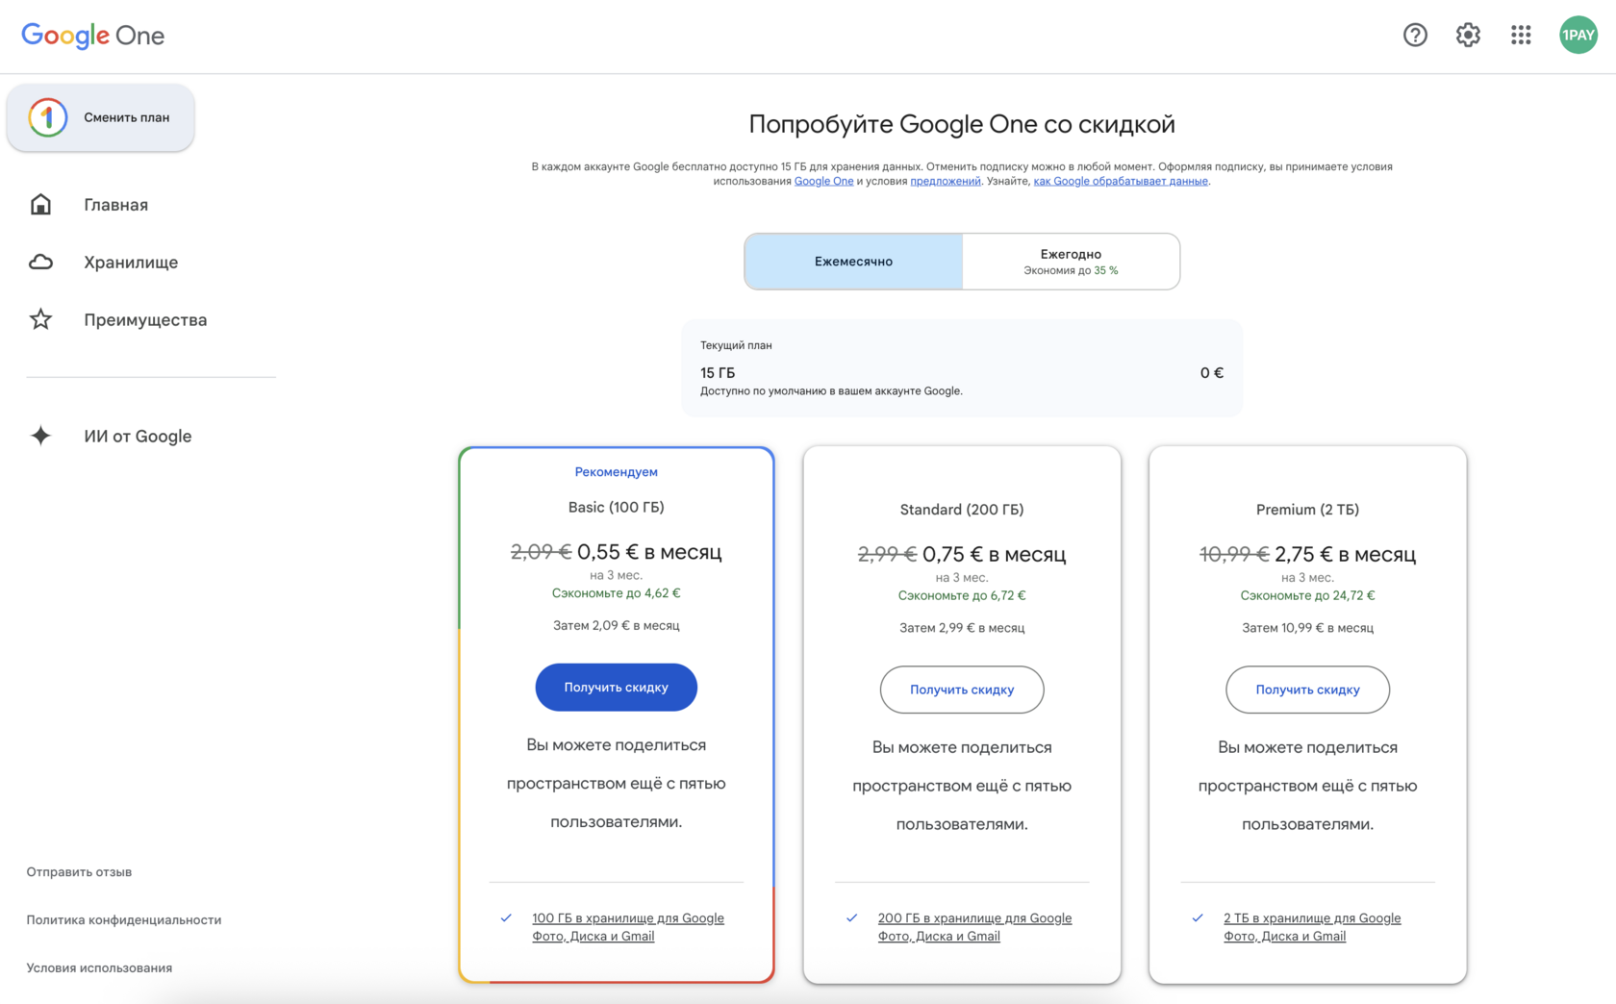The image size is (1616, 1004).
Task: Open the 100 ГБ в хранилище feature link
Action: [628, 927]
